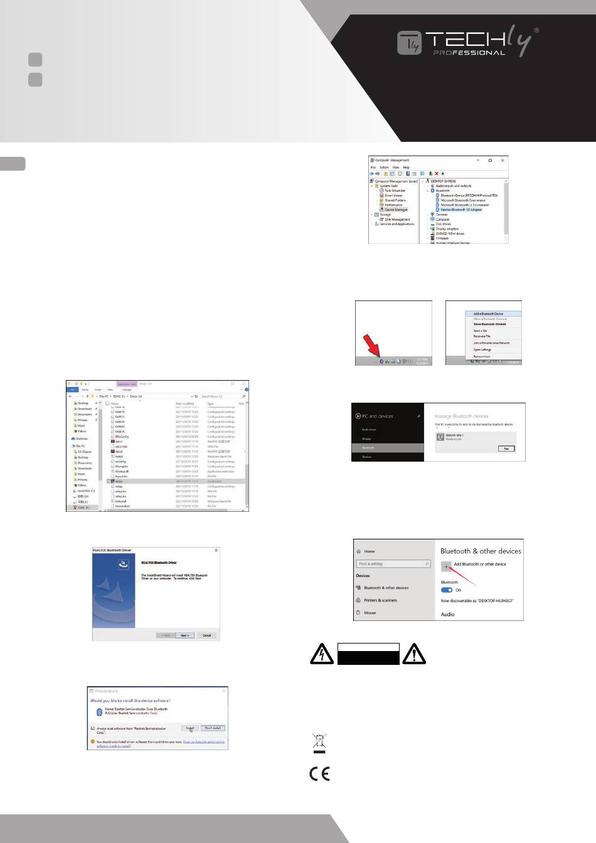Toggle the Bluetooth switch off
This screenshot has width=596, height=843.
[447, 590]
